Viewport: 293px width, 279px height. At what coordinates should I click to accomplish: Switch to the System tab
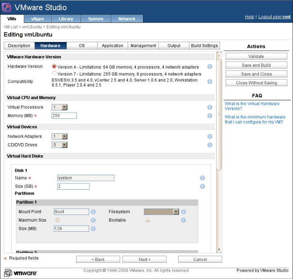96,19
